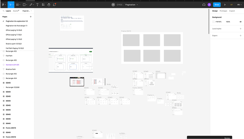This screenshot has height=139, width=244.
Task: Switch to the Design tab
Action: 215,11
